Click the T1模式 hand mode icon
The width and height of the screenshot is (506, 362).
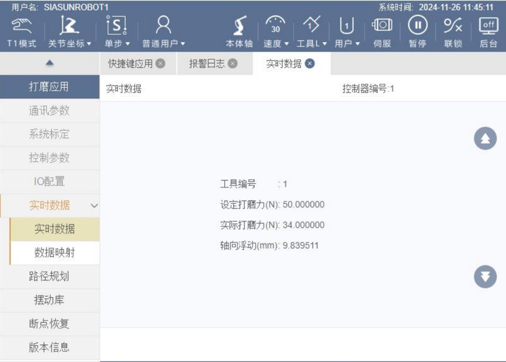point(21,26)
